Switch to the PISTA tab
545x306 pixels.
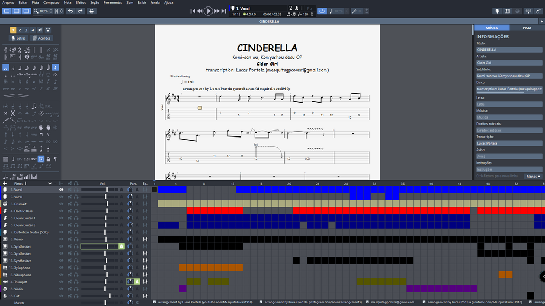point(527,28)
